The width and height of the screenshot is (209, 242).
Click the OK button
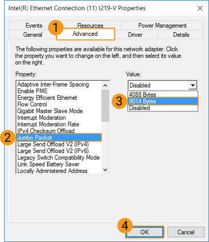click(144, 232)
